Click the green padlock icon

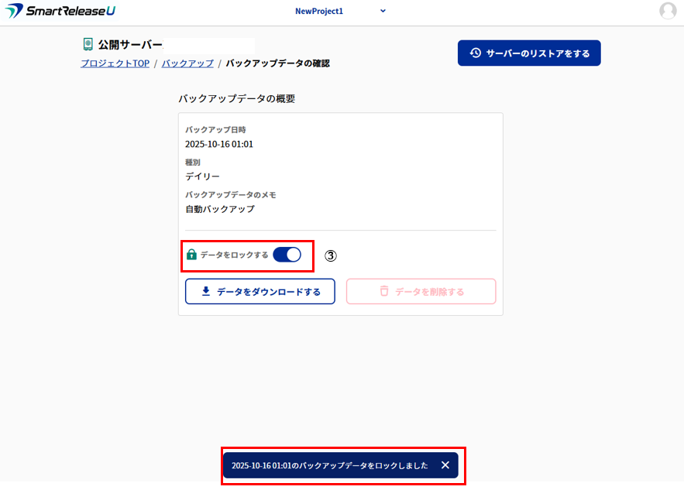pos(191,255)
